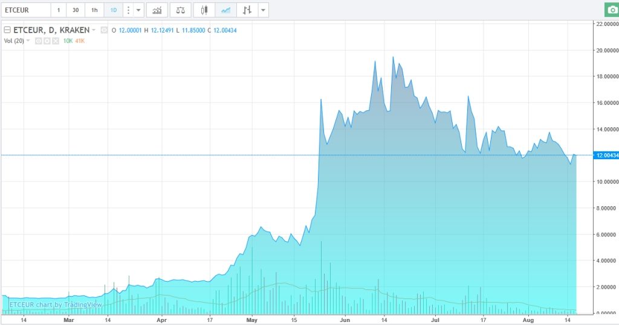Select the bars chart style icon

coord(246,10)
